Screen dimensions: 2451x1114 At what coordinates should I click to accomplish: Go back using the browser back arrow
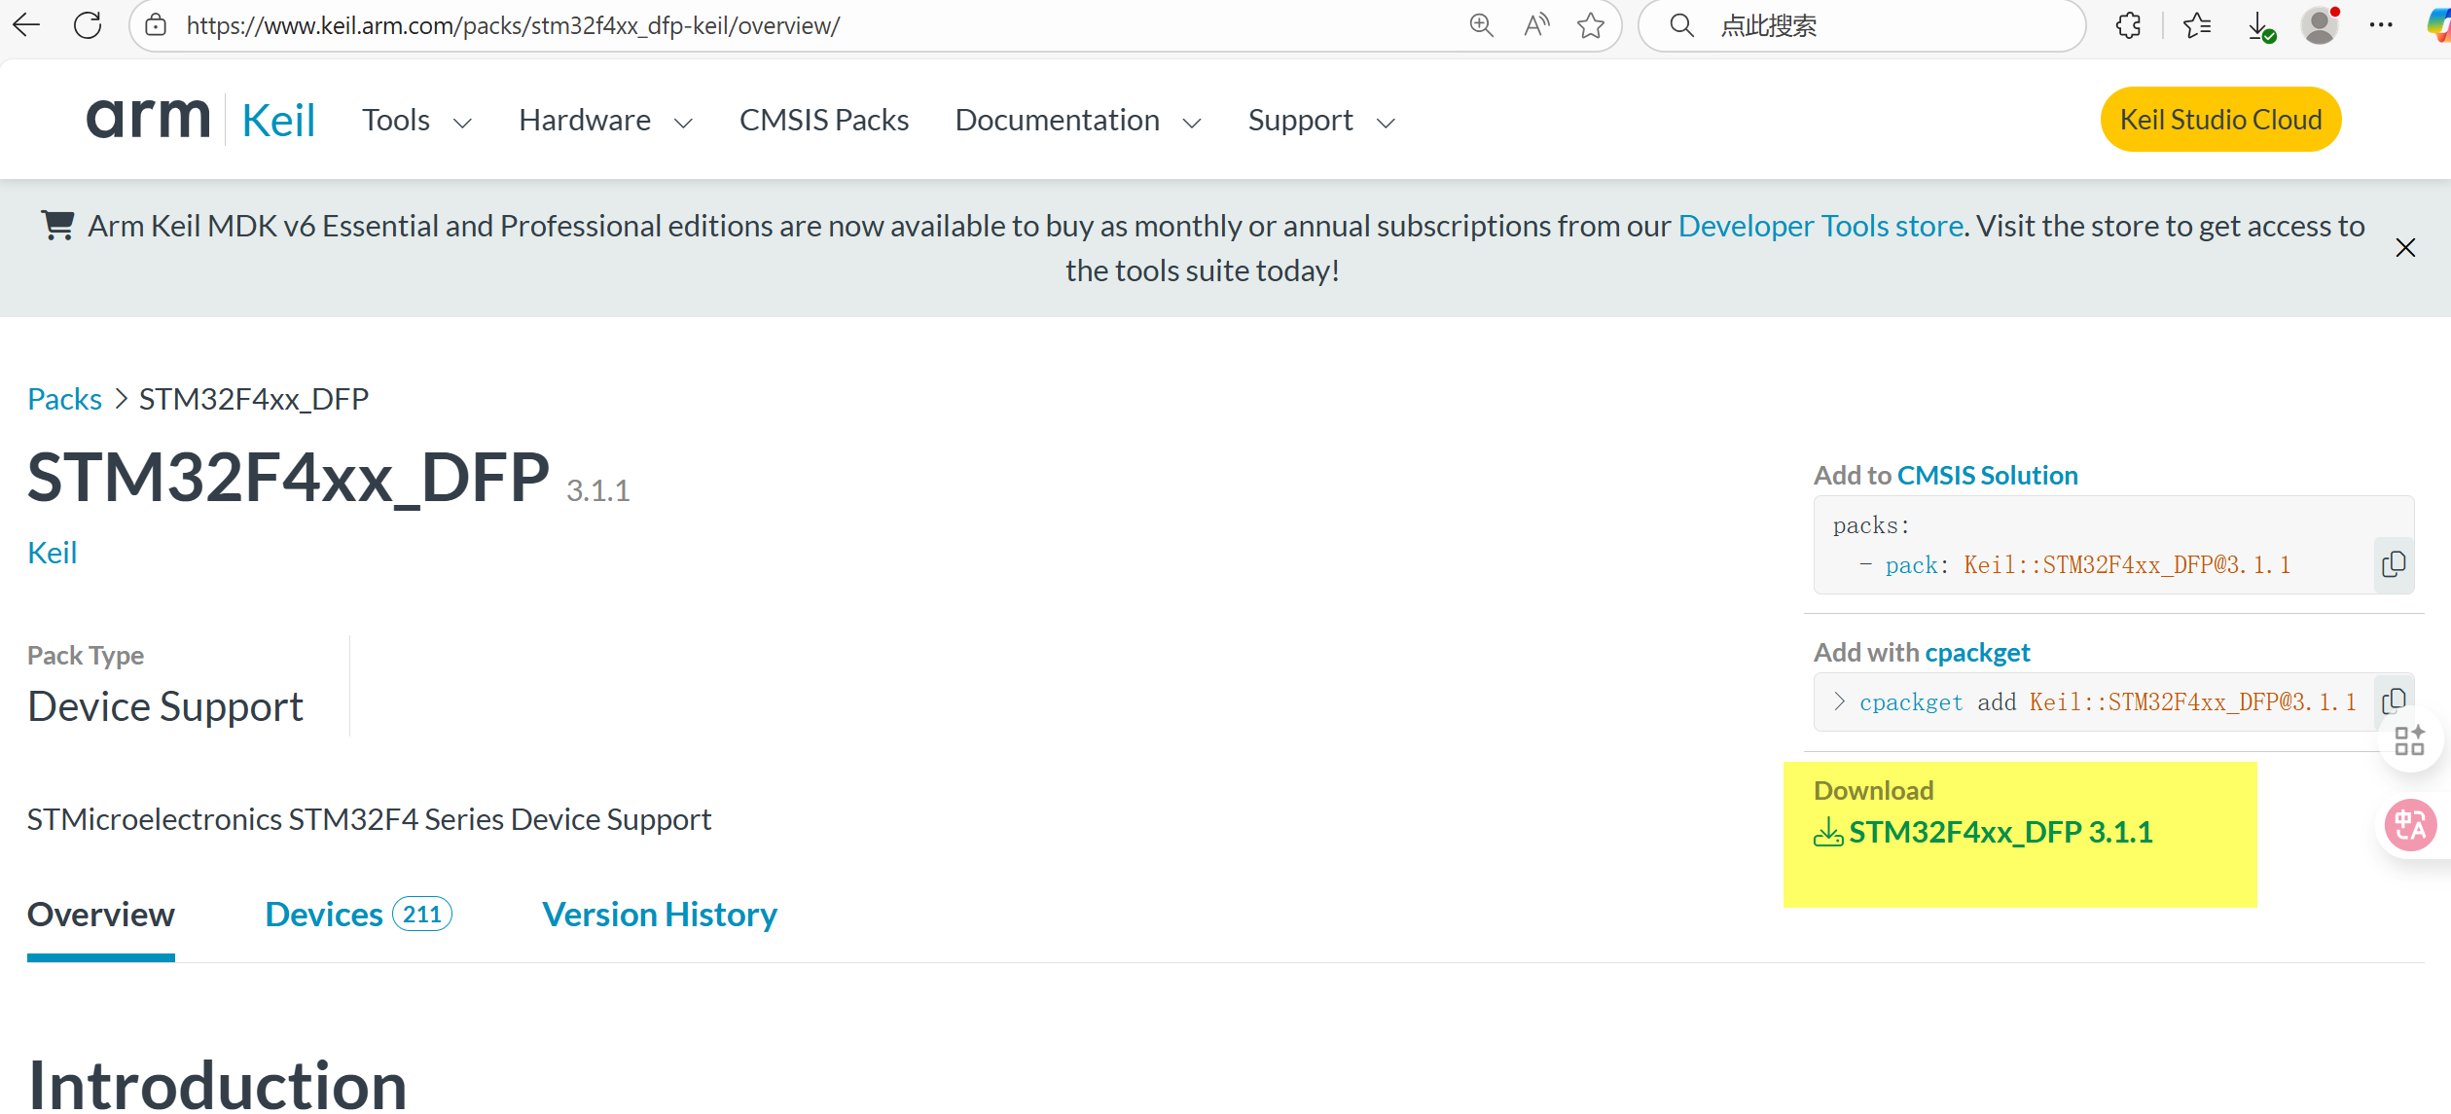click(x=26, y=25)
